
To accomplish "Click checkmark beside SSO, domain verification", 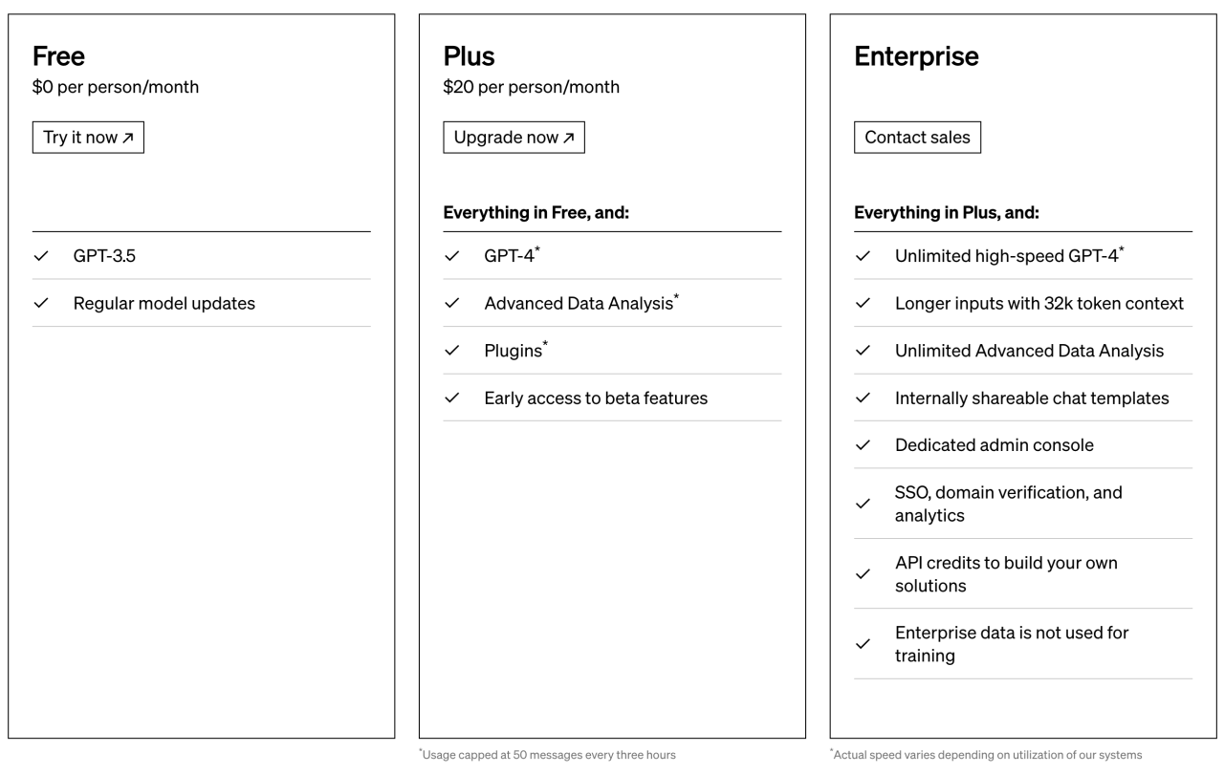I will (x=863, y=504).
